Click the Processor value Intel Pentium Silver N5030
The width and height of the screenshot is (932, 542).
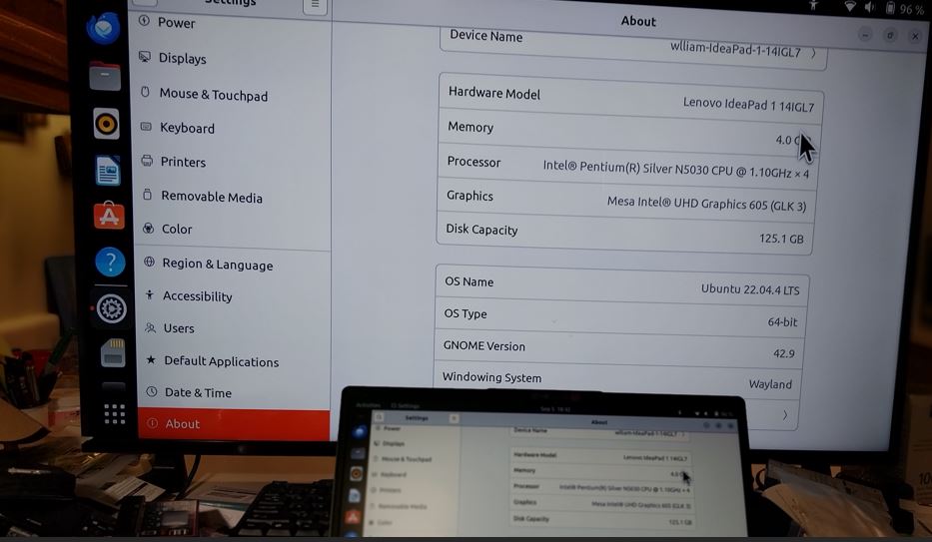(x=676, y=170)
